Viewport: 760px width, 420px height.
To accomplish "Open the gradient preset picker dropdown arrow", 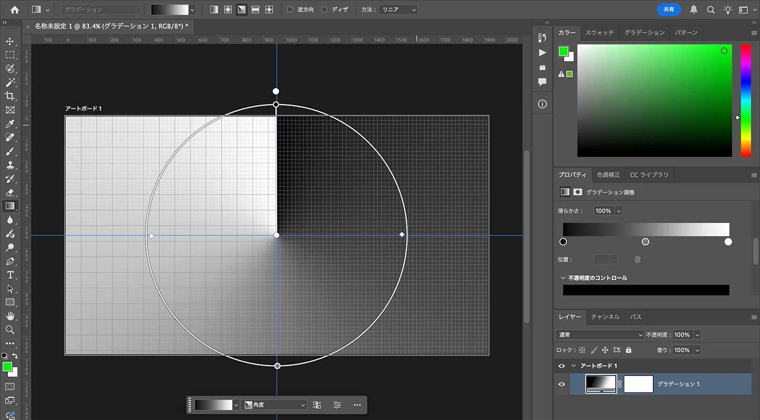I will [x=192, y=10].
